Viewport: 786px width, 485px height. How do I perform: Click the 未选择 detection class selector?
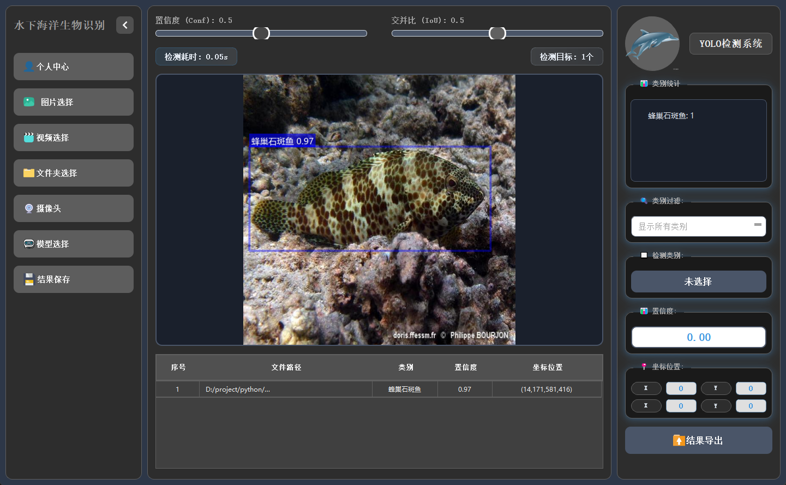click(x=698, y=282)
